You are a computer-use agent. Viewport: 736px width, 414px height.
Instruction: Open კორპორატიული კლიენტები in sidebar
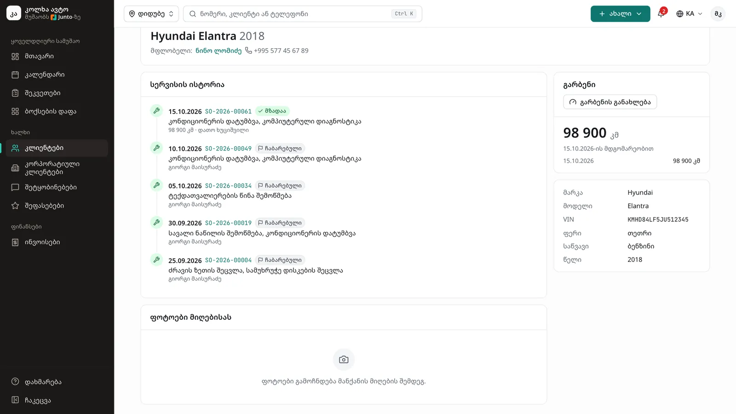[57, 168]
